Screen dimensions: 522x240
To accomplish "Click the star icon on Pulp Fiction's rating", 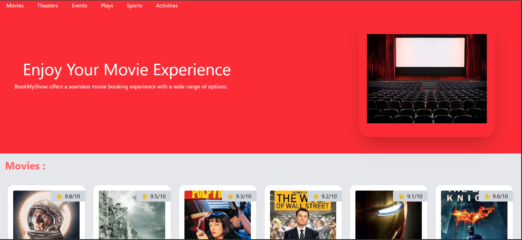I will coord(231,196).
